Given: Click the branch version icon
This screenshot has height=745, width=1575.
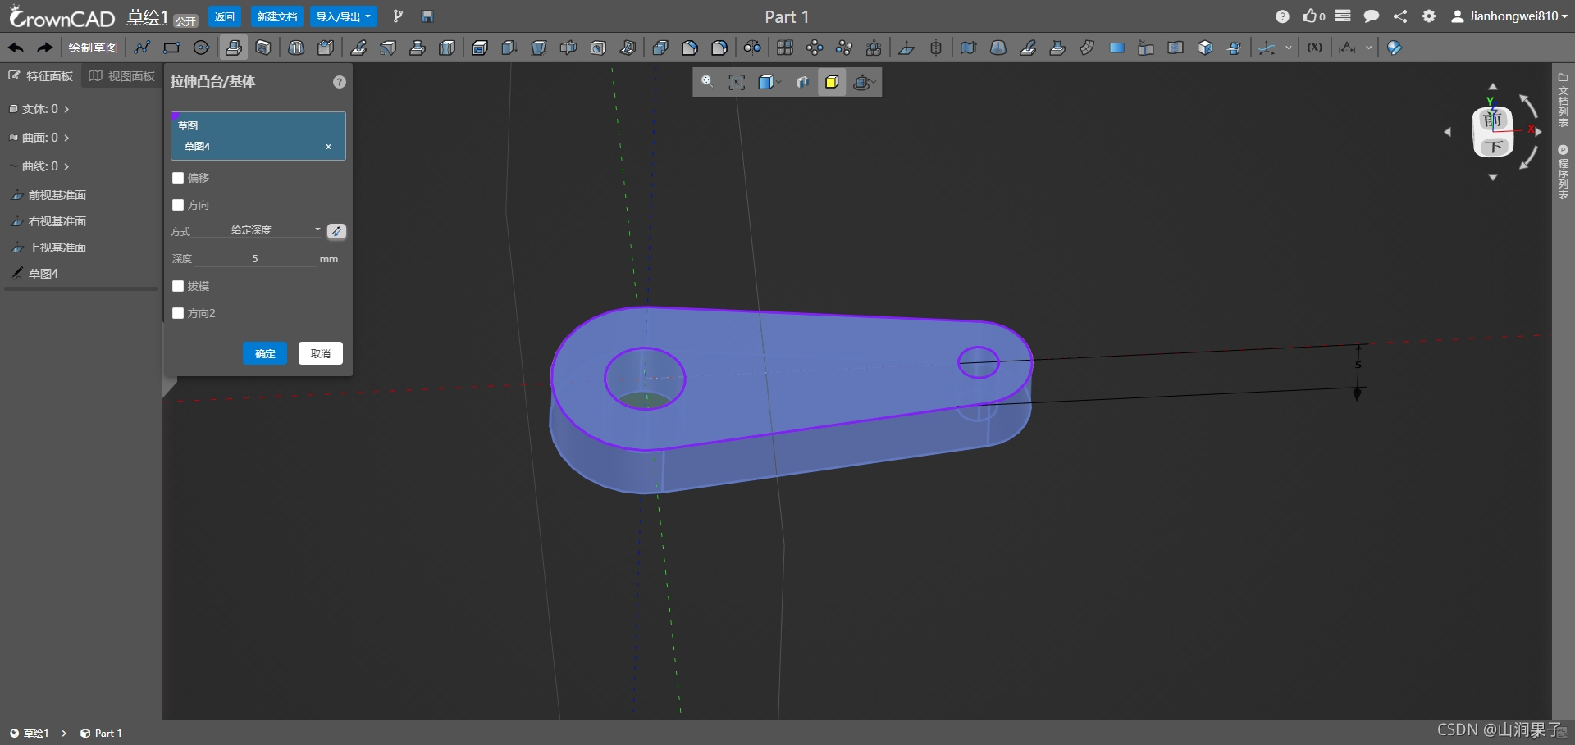Looking at the screenshot, I should coord(398,16).
